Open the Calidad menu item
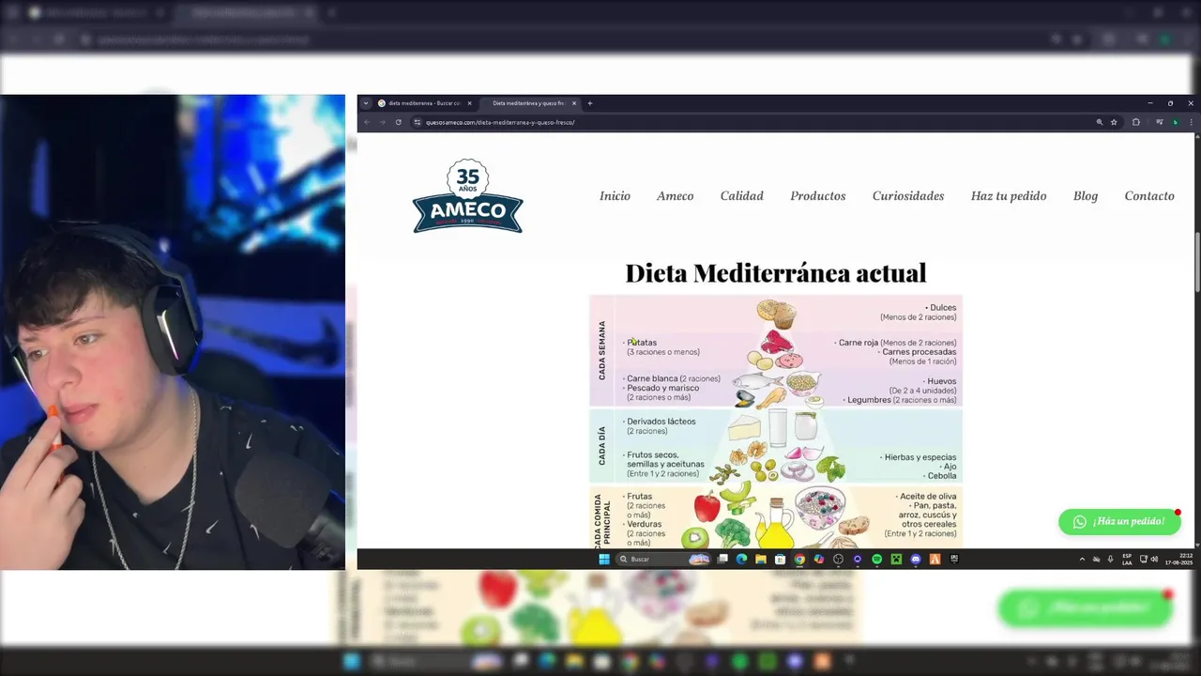Screen dimensions: 1201x676 pos(741,195)
